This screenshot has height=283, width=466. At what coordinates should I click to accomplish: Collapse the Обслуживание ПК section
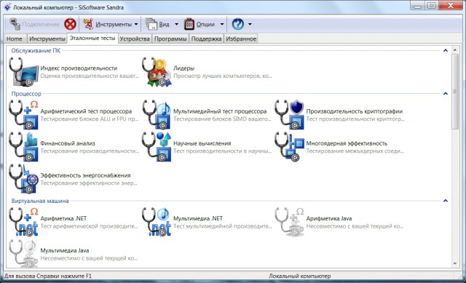point(445,50)
